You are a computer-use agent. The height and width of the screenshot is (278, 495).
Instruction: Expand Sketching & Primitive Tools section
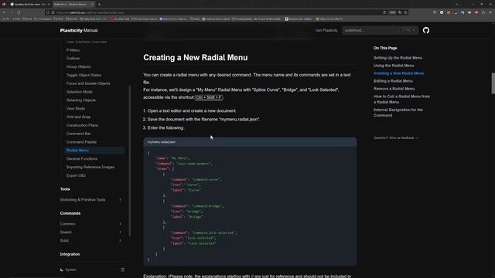91,200
